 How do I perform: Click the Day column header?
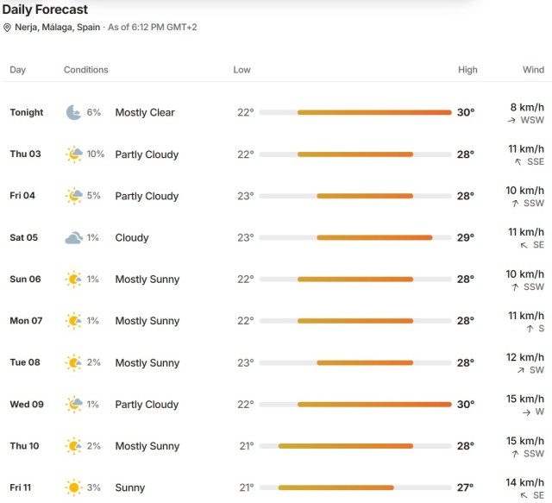click(x=17, y=70)
